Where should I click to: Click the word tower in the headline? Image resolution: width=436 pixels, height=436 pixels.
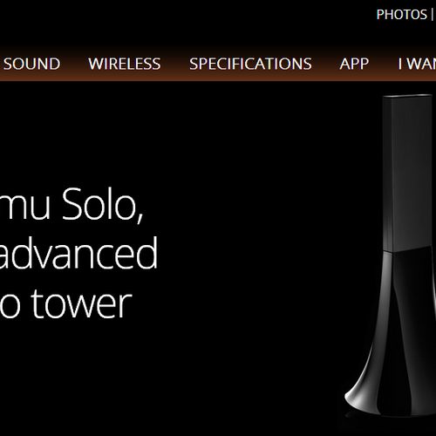(81, 303)
